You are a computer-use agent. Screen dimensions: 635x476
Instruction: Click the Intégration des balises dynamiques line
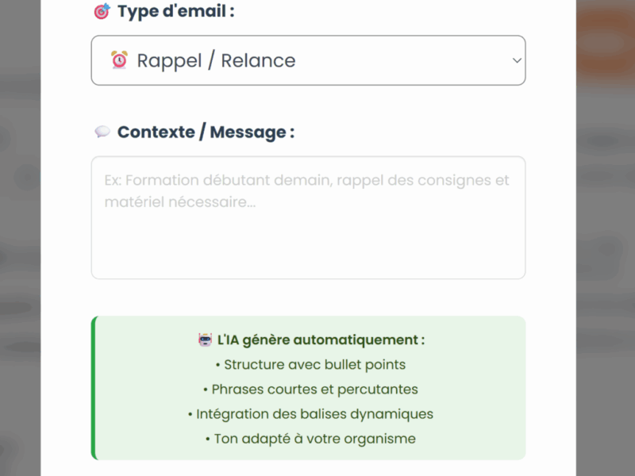[x=310, y=413]
